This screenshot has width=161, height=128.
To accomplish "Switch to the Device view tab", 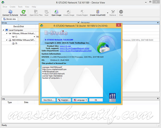I will (10, 19).
